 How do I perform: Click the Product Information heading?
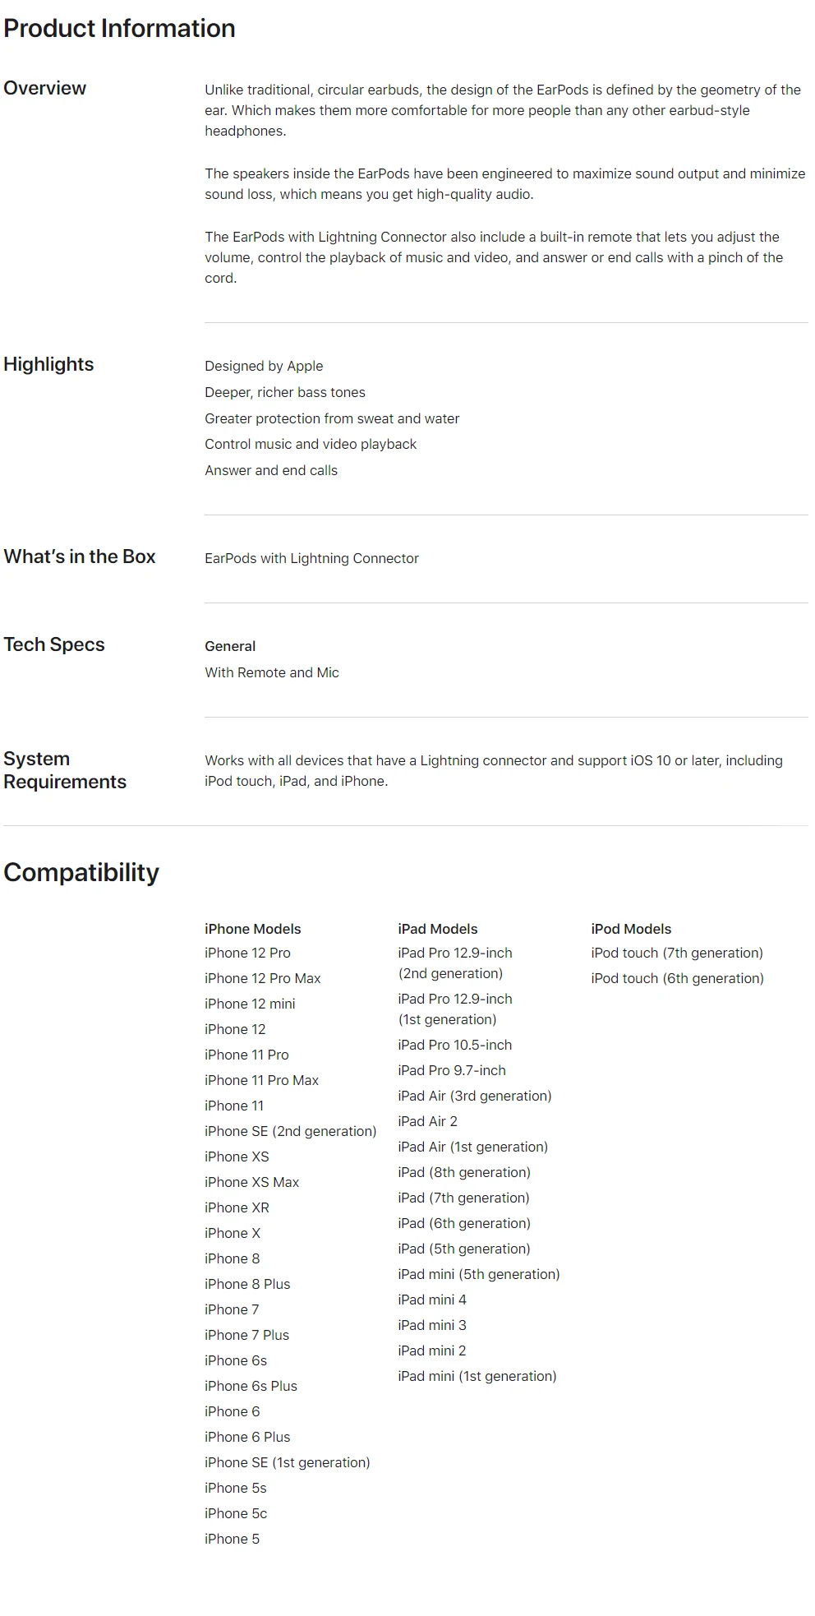(119, 29)
